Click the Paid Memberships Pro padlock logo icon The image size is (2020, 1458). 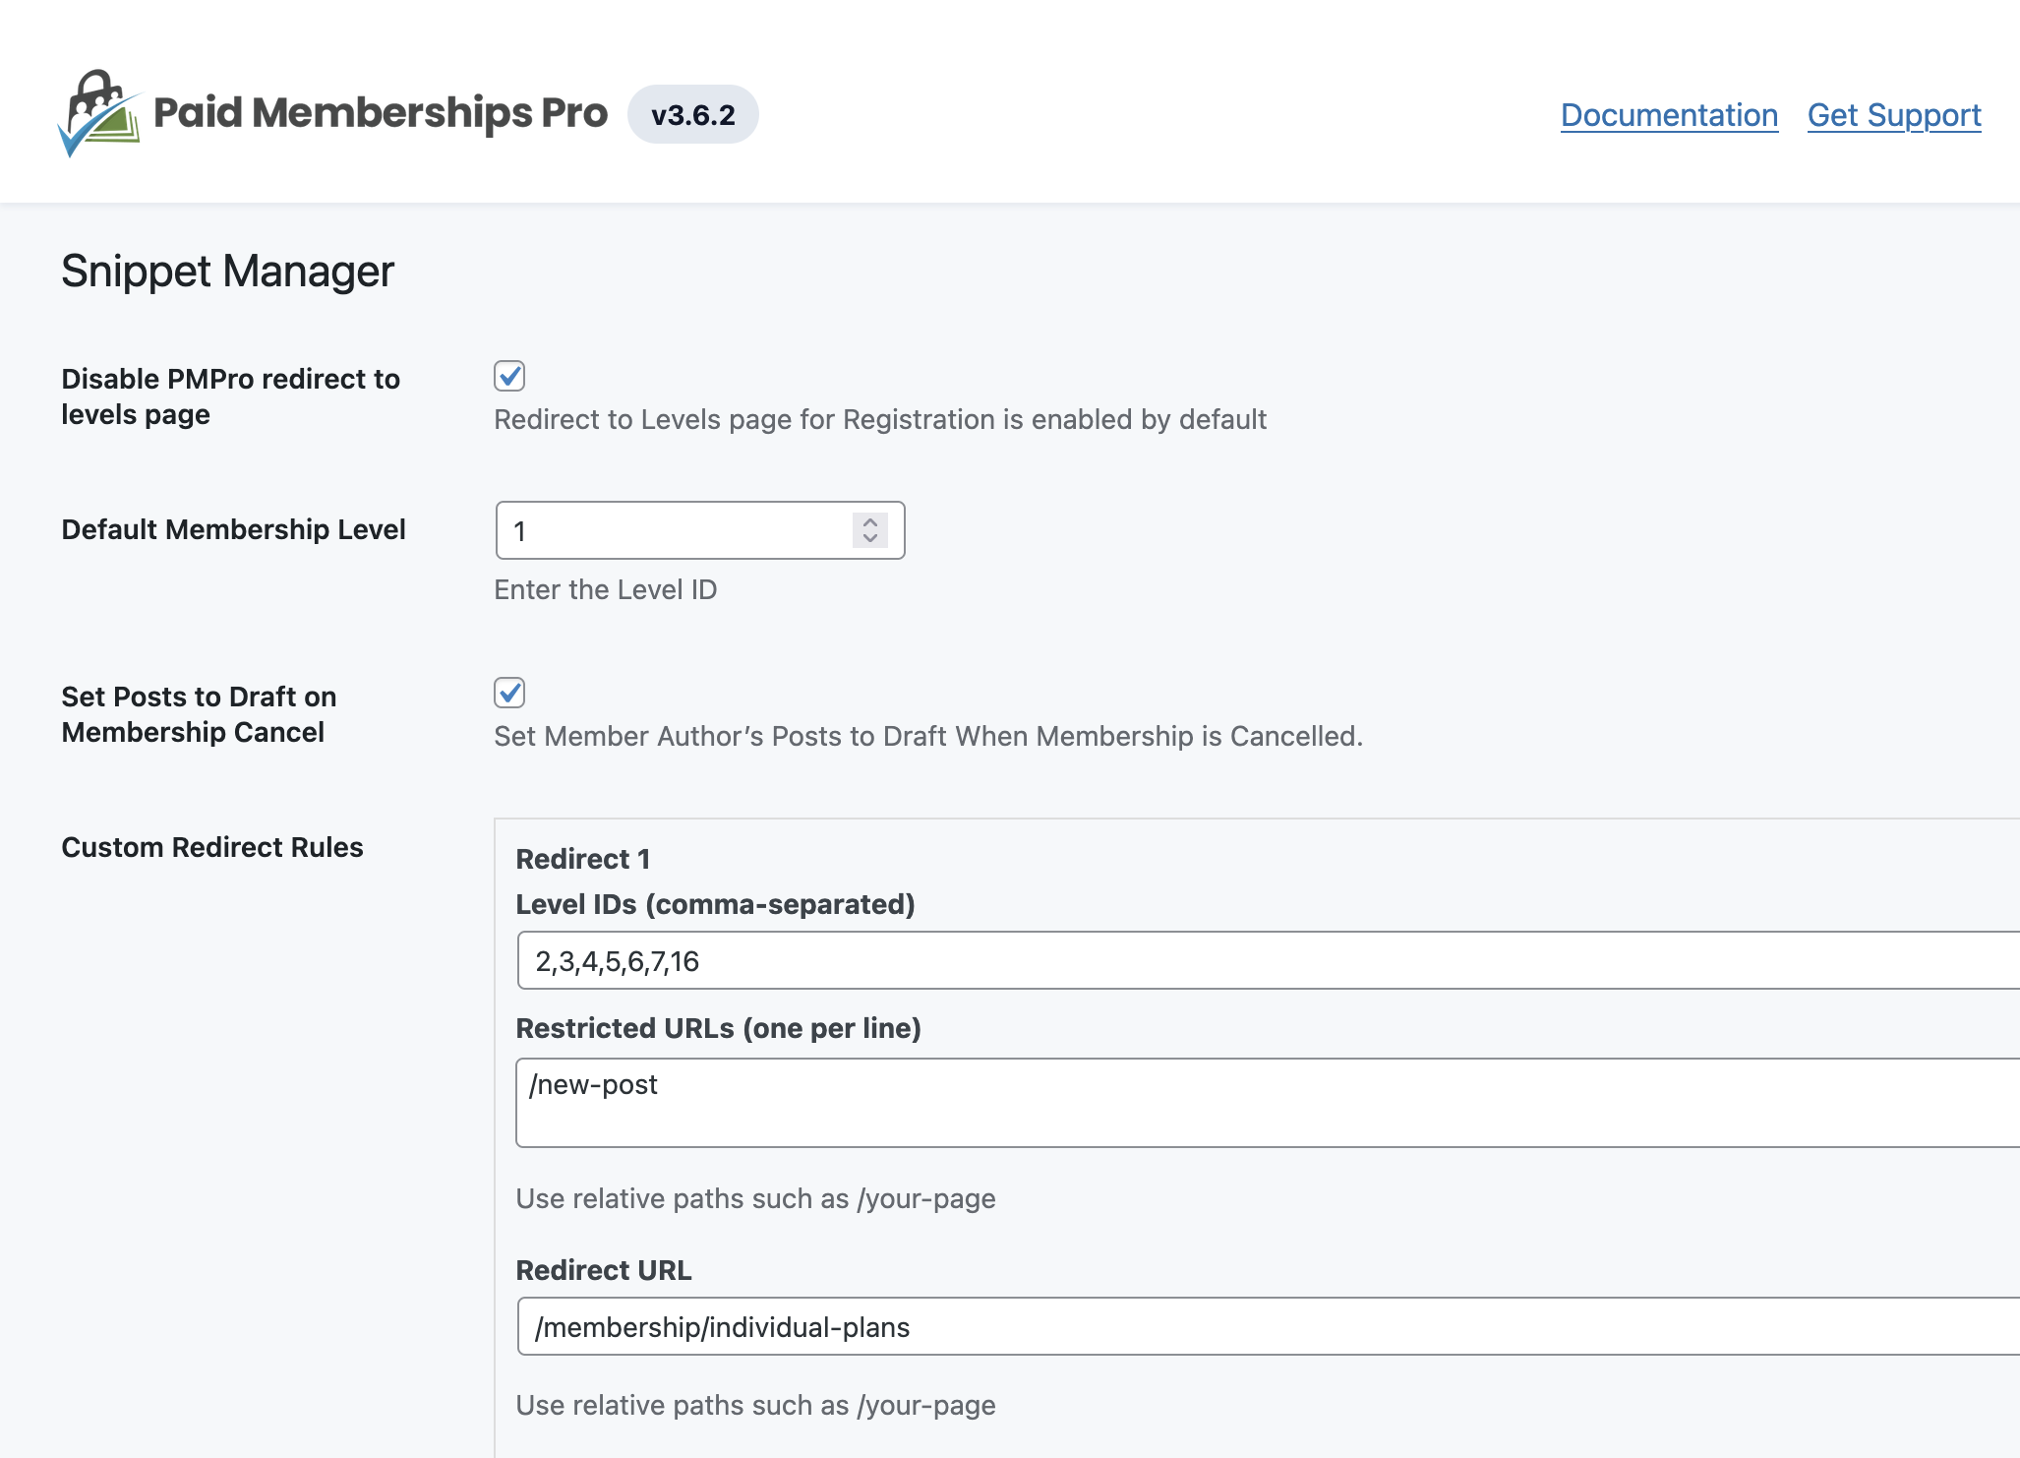pyautogui.click(x=98, y=114)
